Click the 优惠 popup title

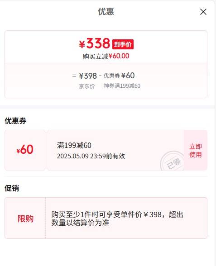[106, 12]
